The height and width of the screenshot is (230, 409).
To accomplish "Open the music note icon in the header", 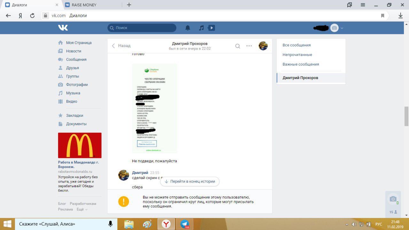I will coord(201,28).
